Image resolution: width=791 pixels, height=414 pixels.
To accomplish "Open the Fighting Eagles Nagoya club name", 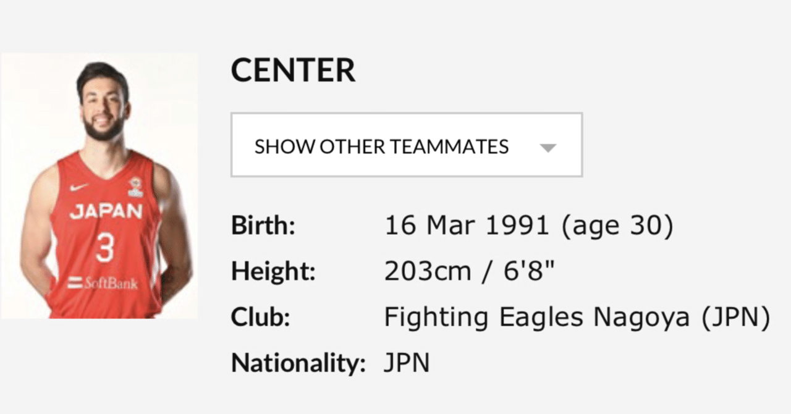I will pyautogui.click(x=536, y=318).
